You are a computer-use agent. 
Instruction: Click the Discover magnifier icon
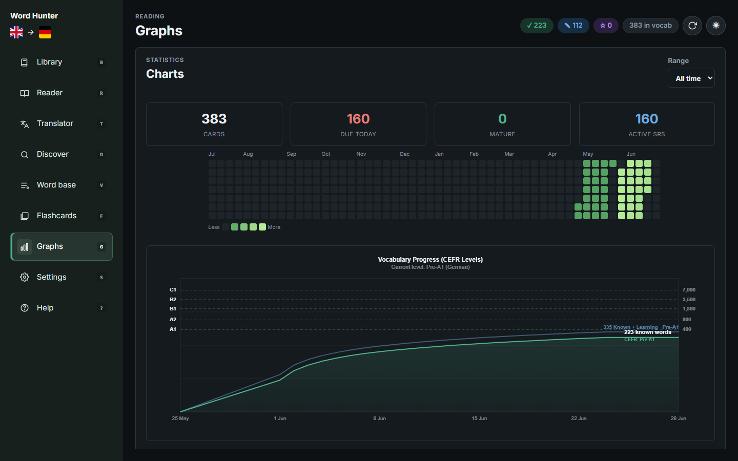tap(25, 155)
